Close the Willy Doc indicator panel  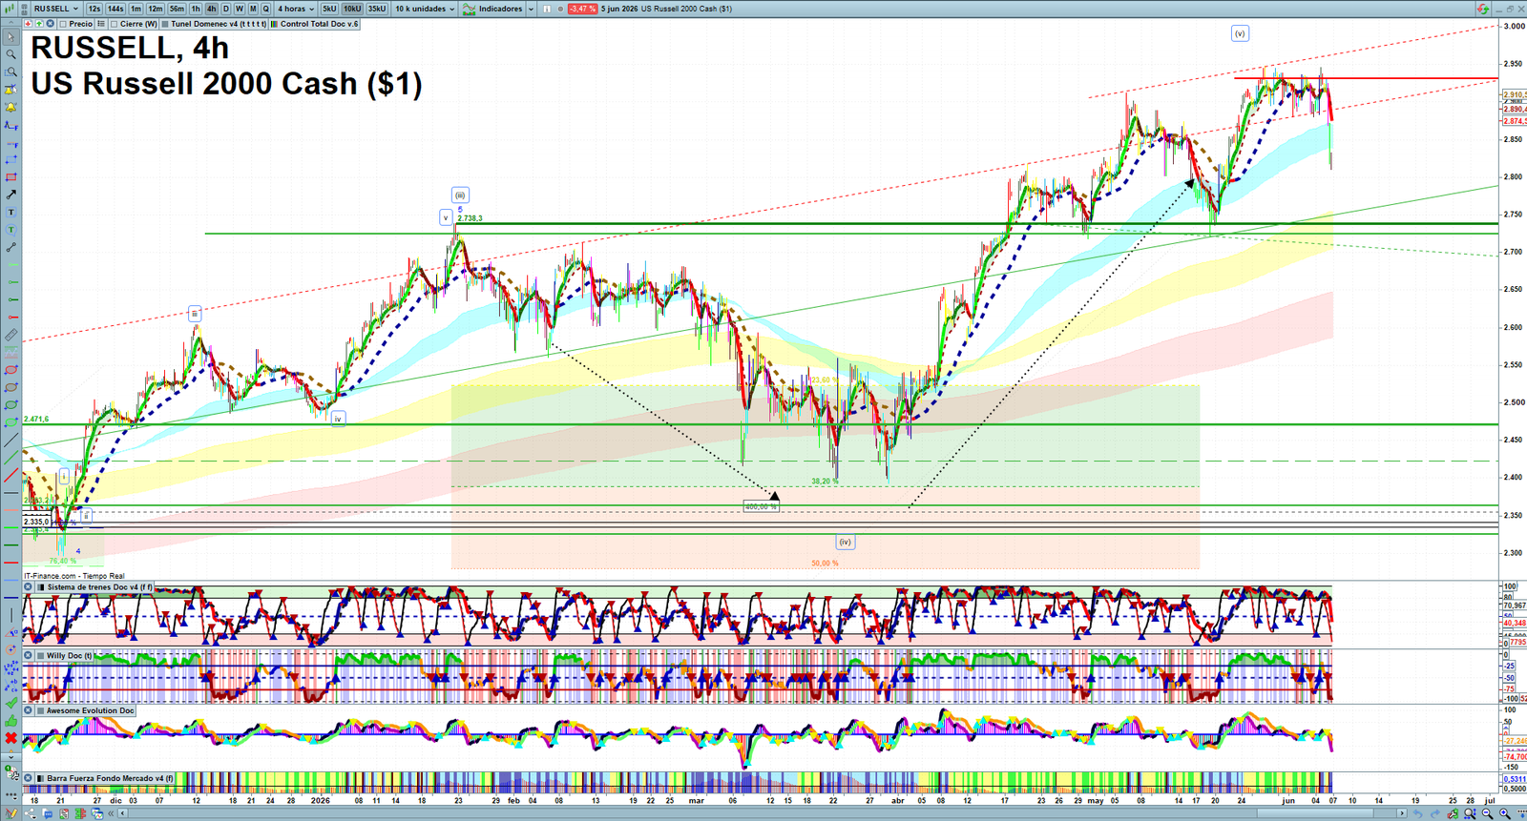(29, 655)
